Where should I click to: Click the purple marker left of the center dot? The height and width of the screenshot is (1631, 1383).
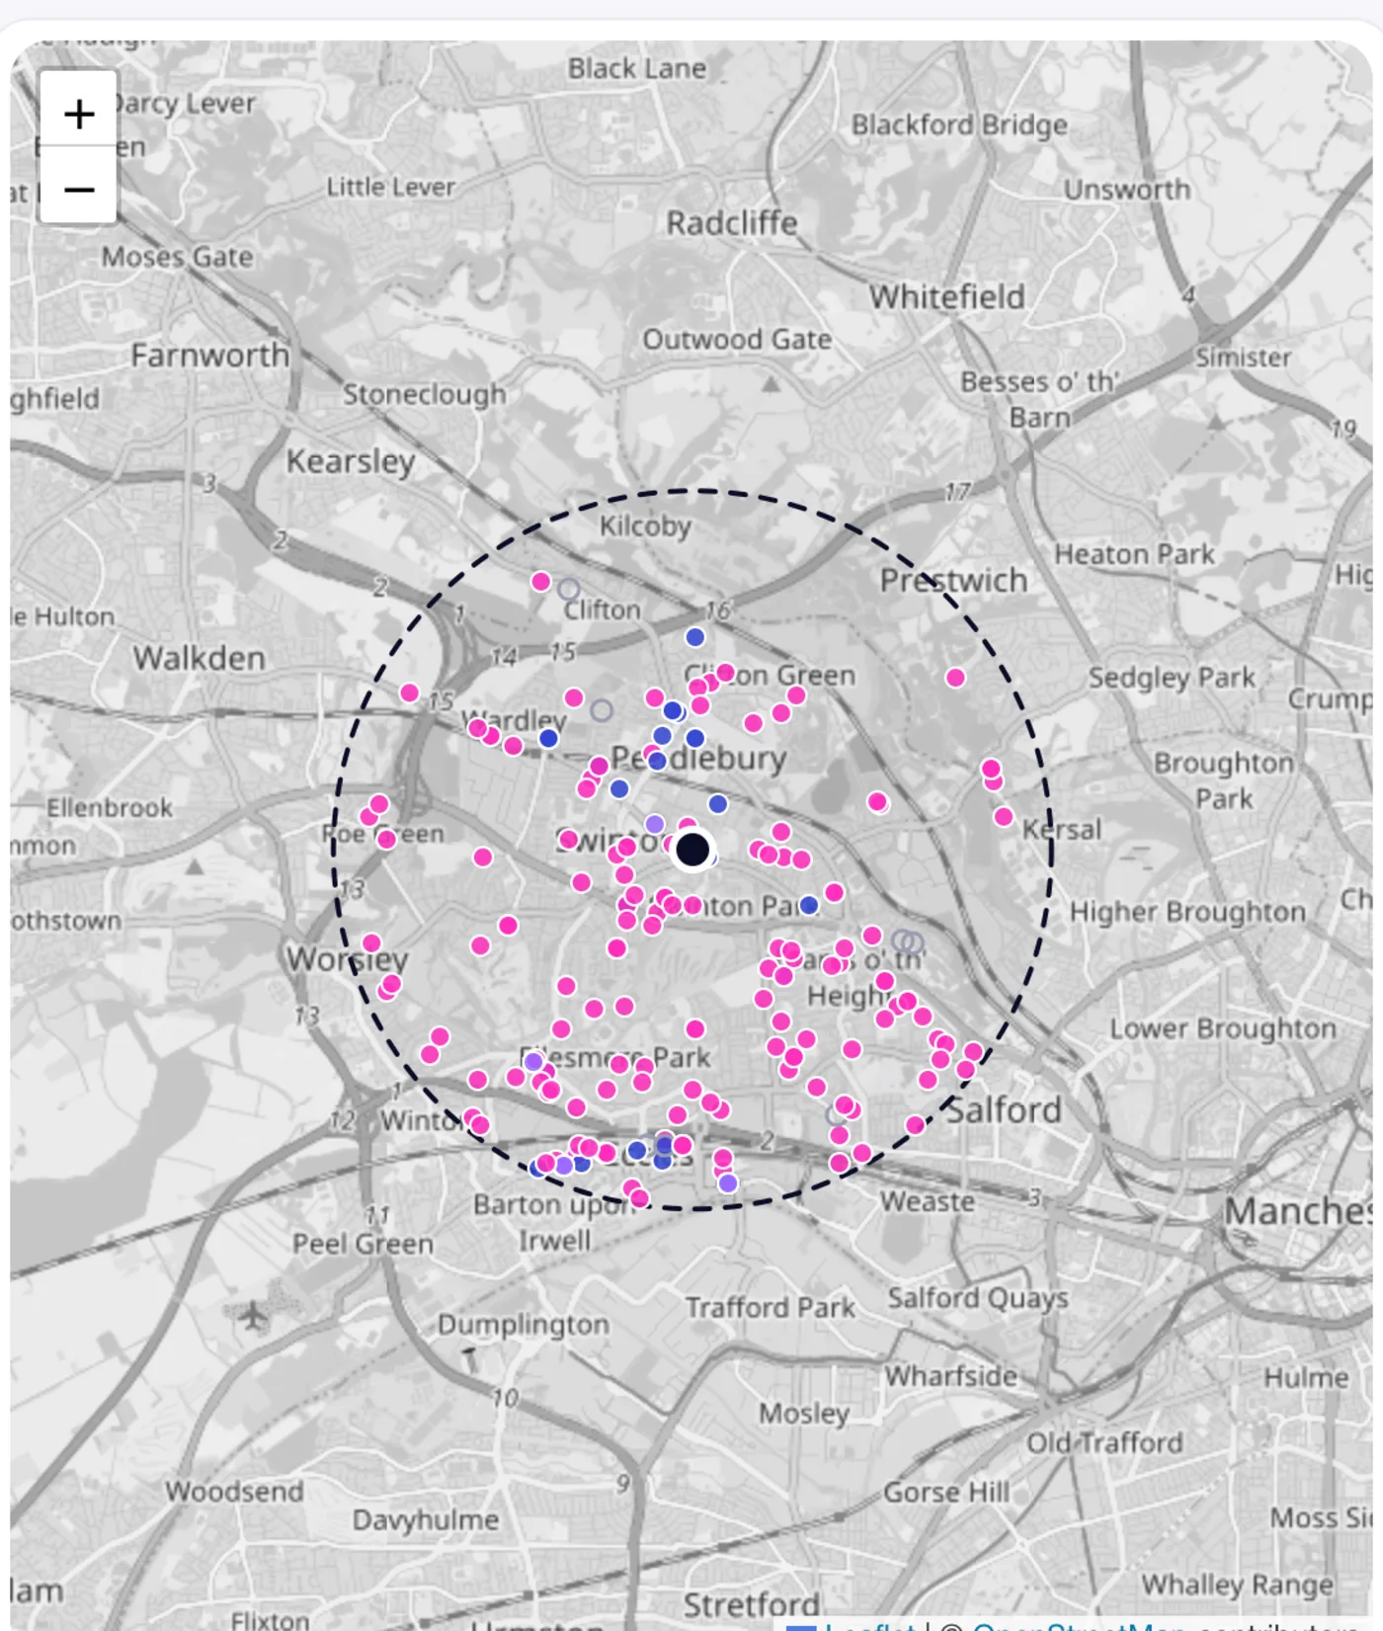[x=655, y=824]
